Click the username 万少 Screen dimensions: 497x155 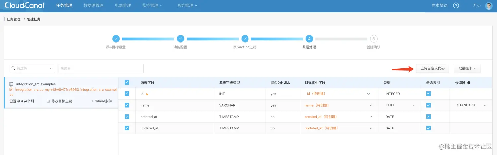click(x=477, y=5)
